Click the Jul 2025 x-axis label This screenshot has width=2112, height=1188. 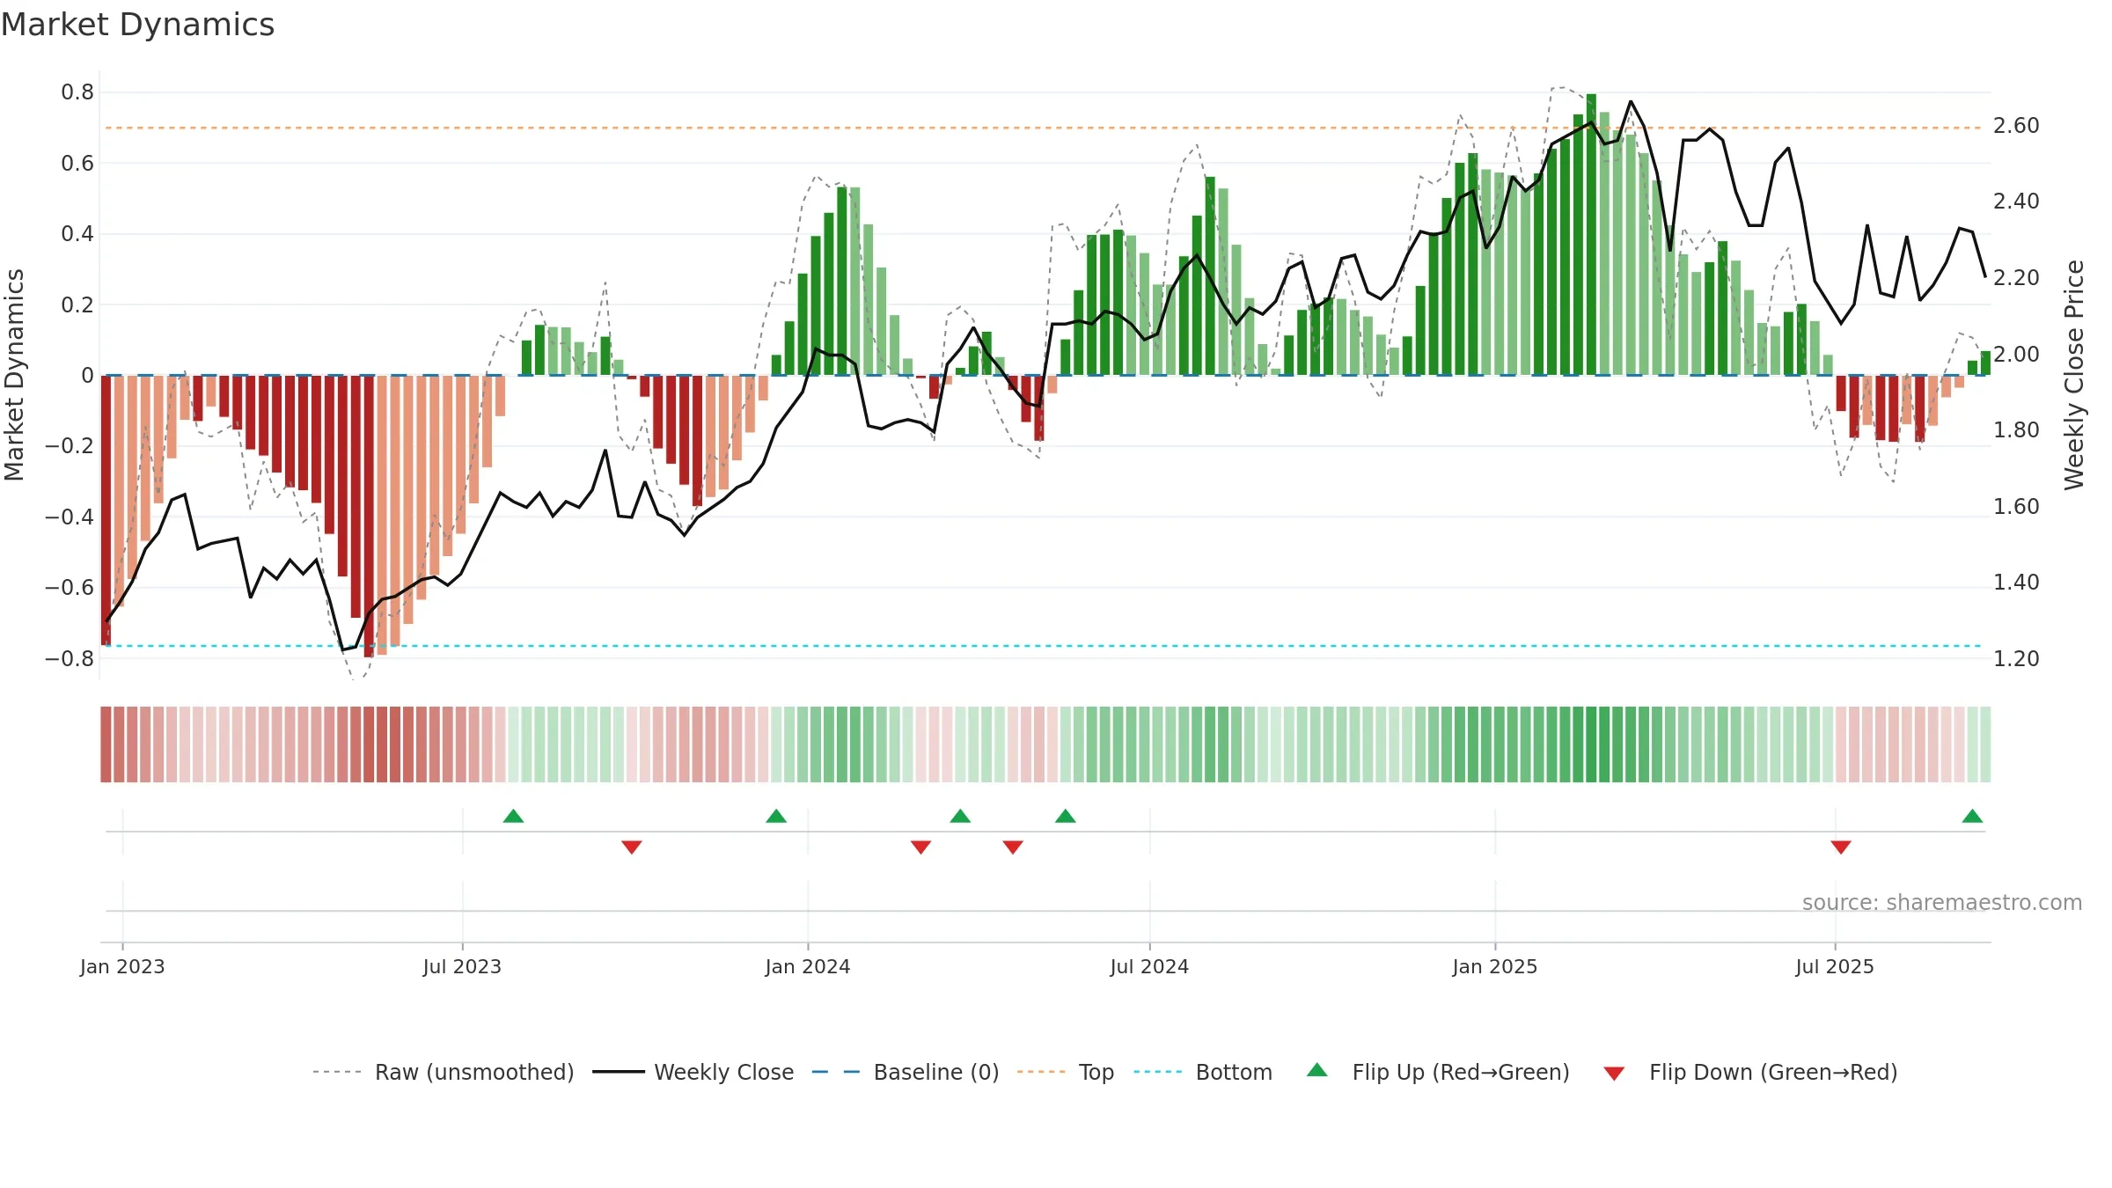pos(1835,966)
